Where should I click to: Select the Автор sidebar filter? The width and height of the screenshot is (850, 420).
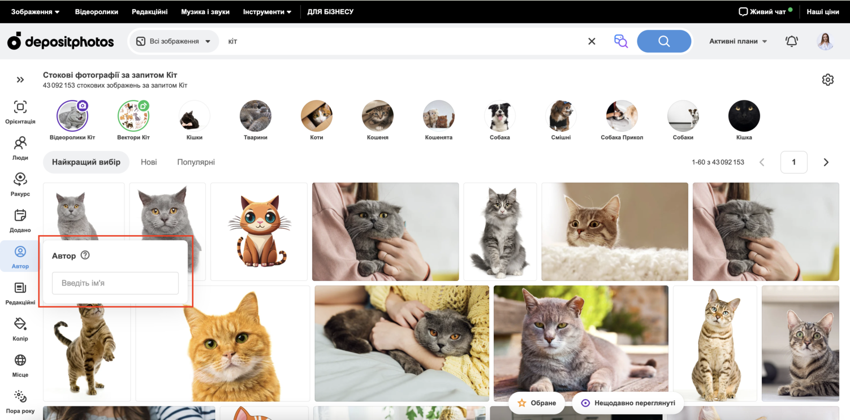[20, 257]
